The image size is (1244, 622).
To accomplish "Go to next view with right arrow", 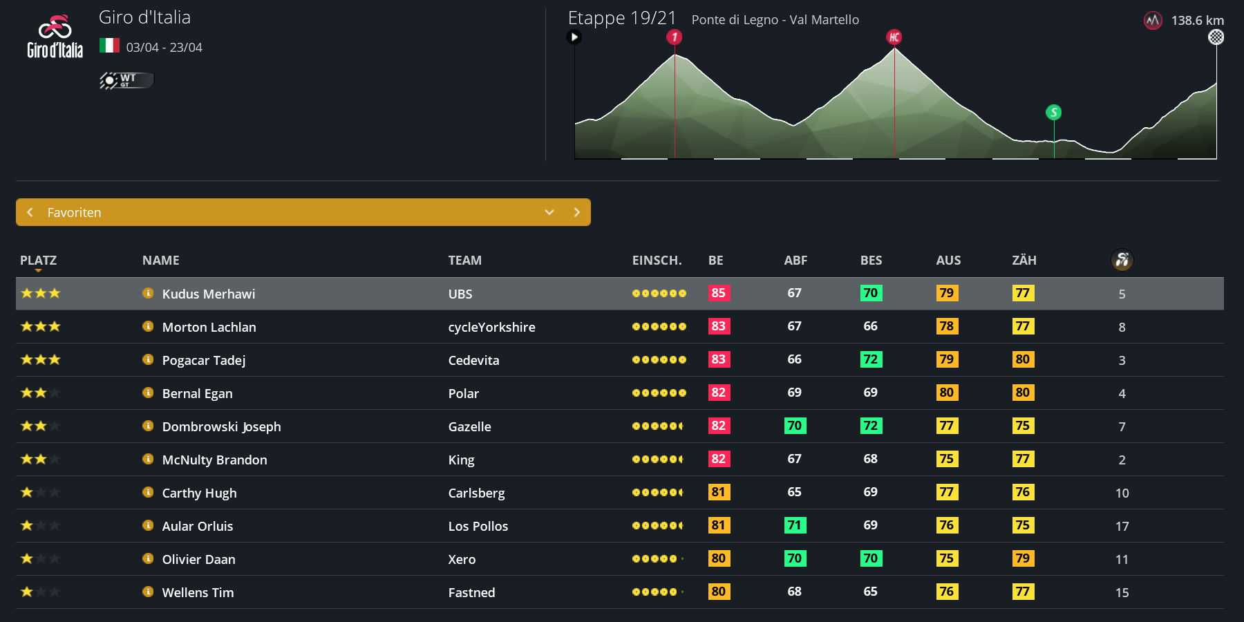I will pyautogui.click(x=576, y=212).
